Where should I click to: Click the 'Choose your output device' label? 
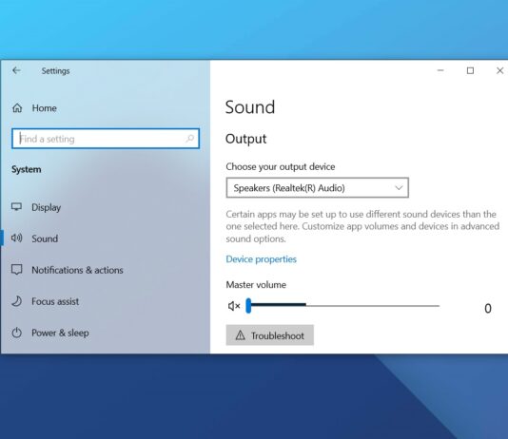281,166
